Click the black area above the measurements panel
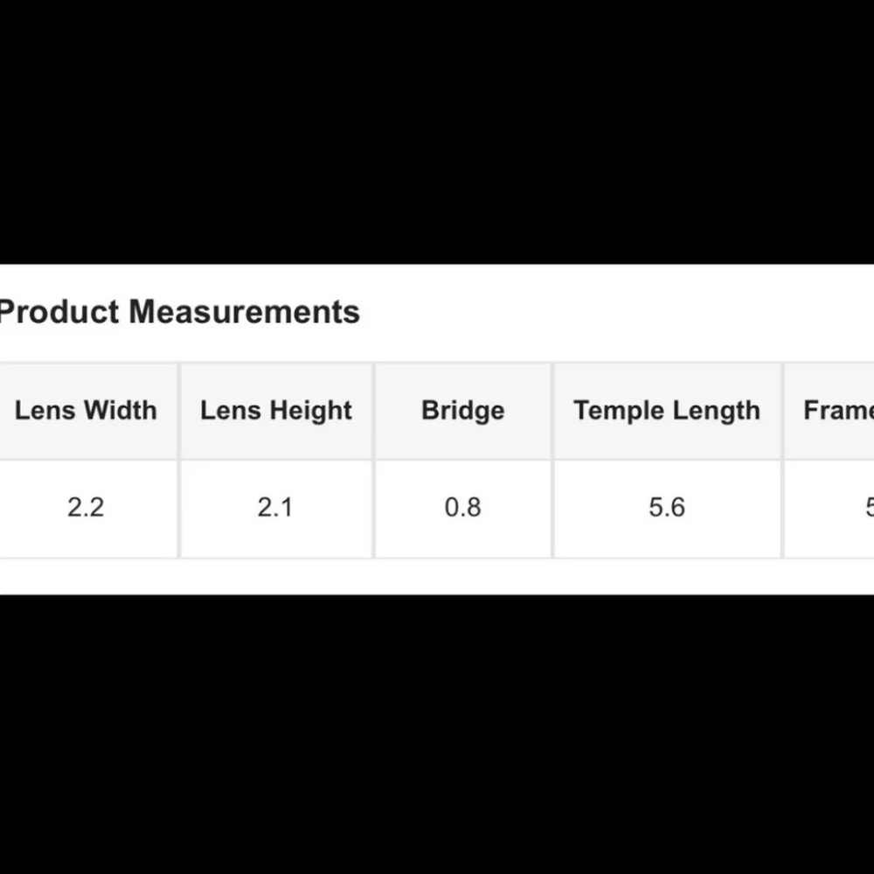The height and width of the screenshot is (874, 874). [437, 132]
